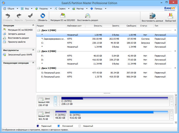Sort by the Тип column header

[x=165, y=26]
